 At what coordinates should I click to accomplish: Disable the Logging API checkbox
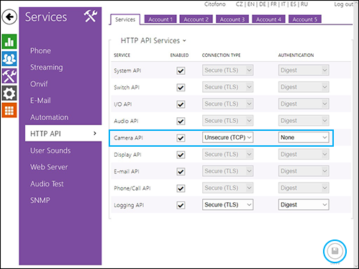click(x=181, y=205)
